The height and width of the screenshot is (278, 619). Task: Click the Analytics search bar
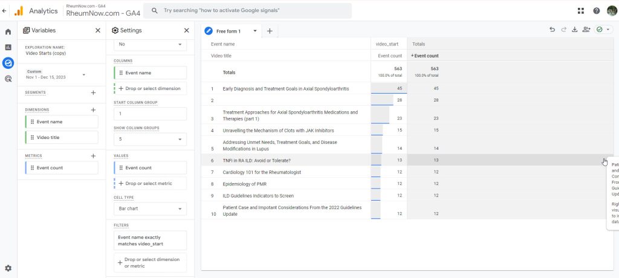click(248, 11)
